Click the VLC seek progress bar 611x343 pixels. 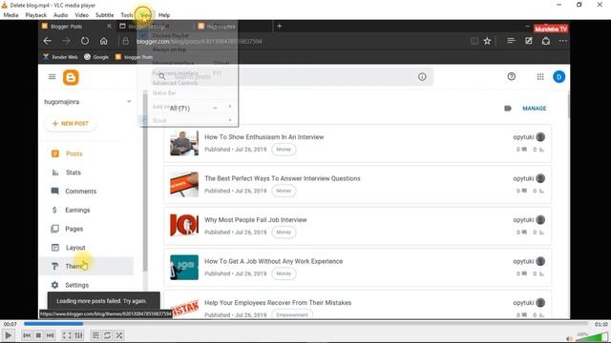(305, 324)
